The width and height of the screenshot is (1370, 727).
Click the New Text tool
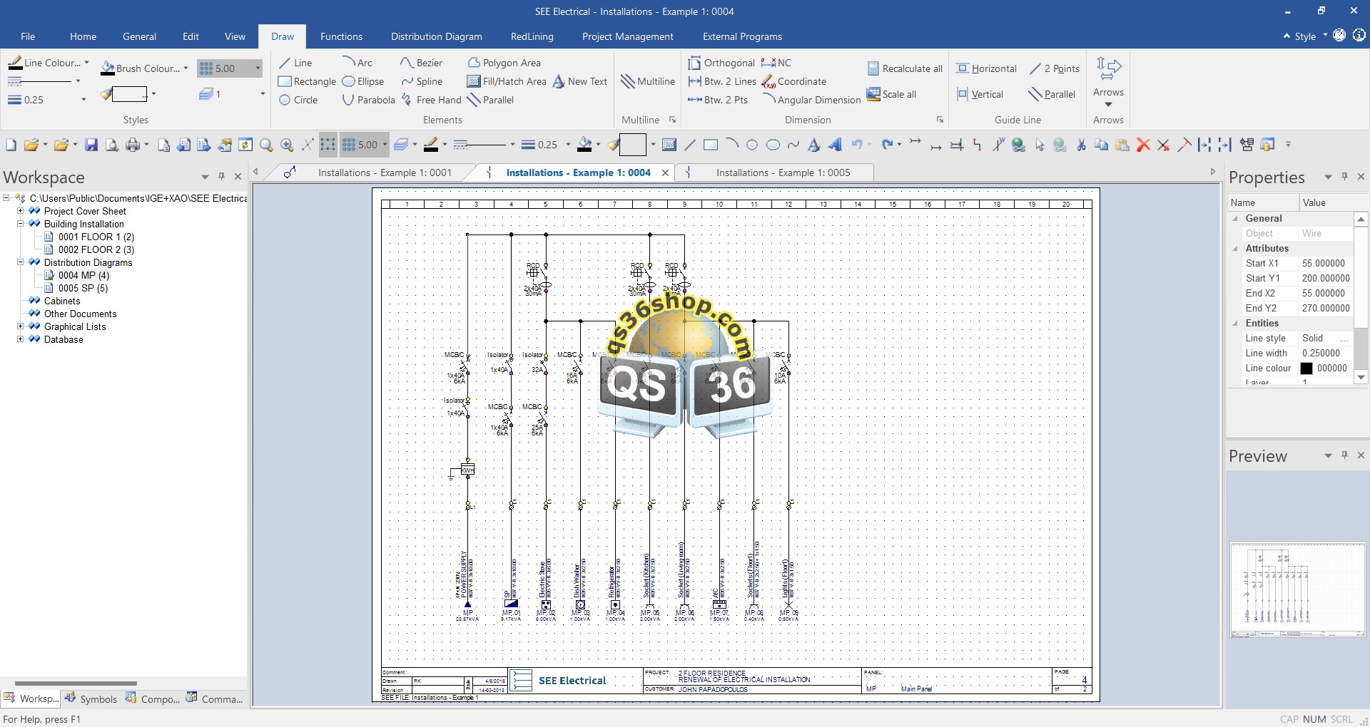point(579,81)
